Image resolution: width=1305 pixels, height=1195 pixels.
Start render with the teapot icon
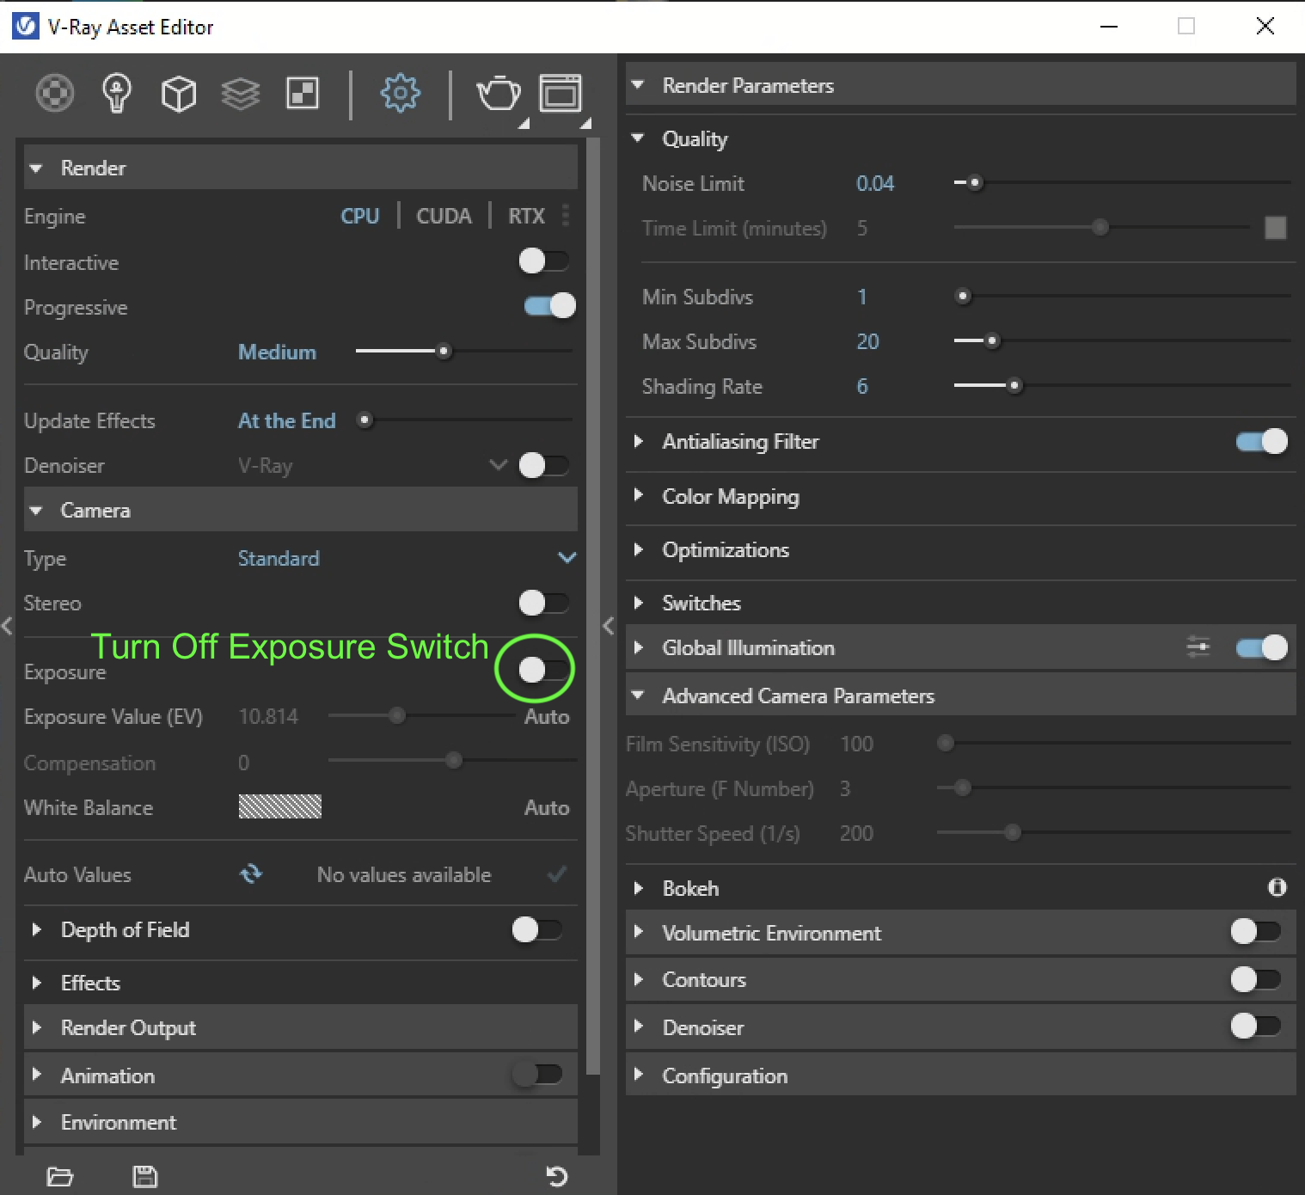coord(499,93)
